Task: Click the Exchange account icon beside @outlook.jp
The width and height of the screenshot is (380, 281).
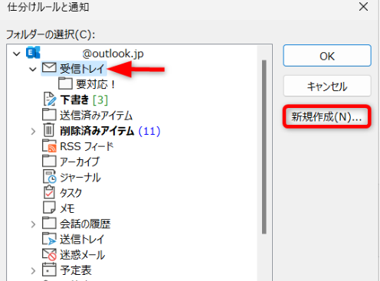Action: 33,53
